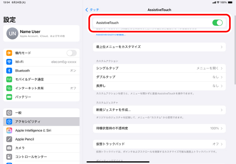Tap the mobile data communication icon
This screenshot has width=236, height=164.
(9, 79)
